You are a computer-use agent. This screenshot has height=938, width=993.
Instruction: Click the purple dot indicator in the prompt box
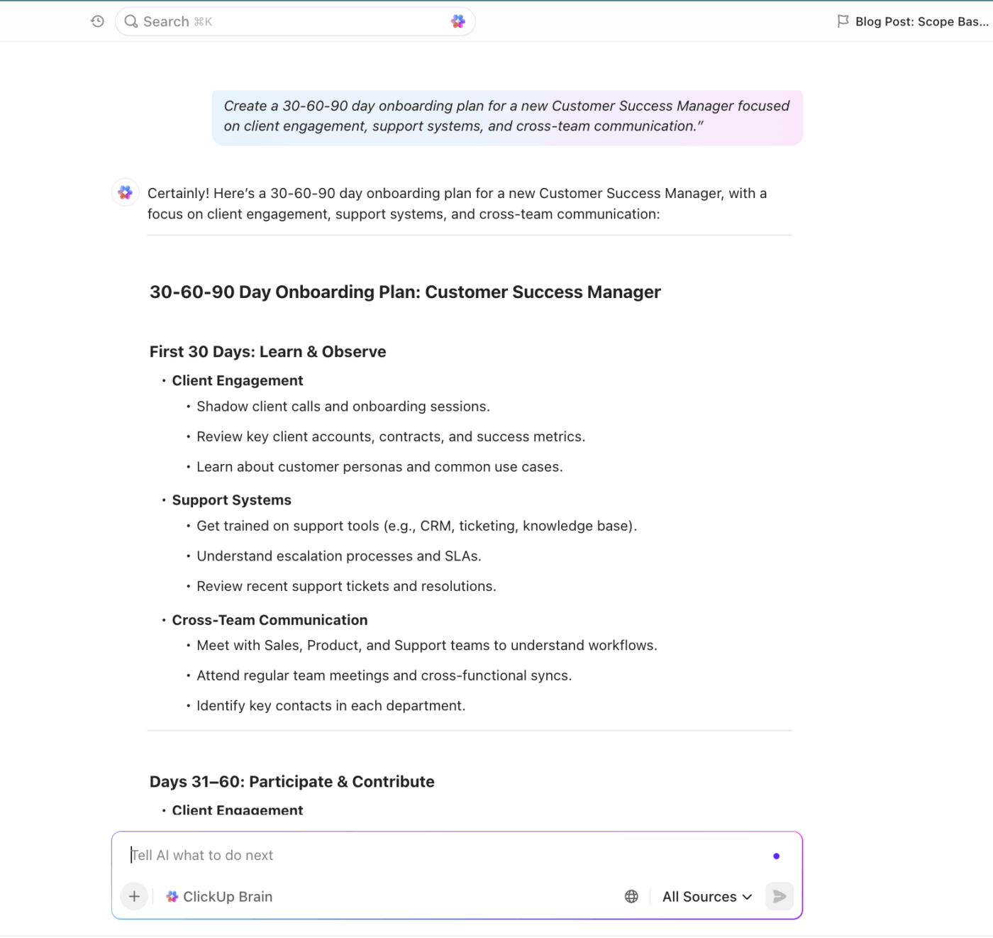pyautogui.click(x=776, y=856)
